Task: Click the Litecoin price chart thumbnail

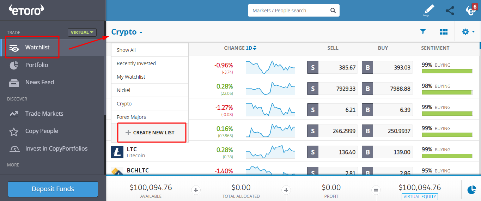Action: point(270,152)
